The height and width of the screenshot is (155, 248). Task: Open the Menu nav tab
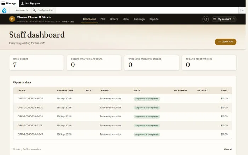(x=126, y=19)
